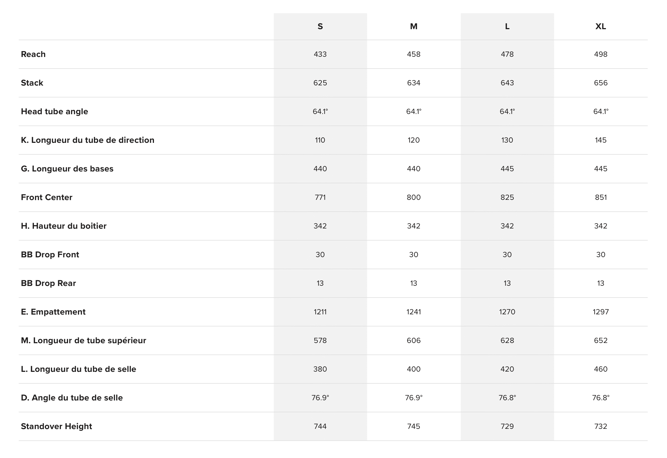Select wheelbase value 1270 for size L
The image size is (667, 458).
[507, 312]
